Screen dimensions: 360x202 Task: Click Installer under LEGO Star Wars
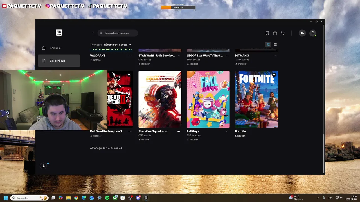pyautogui.click(x=193, y=64)
